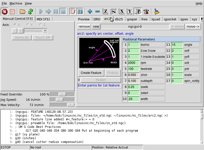
Task: Open the Machine menu
Action: [x=16, y=3]
